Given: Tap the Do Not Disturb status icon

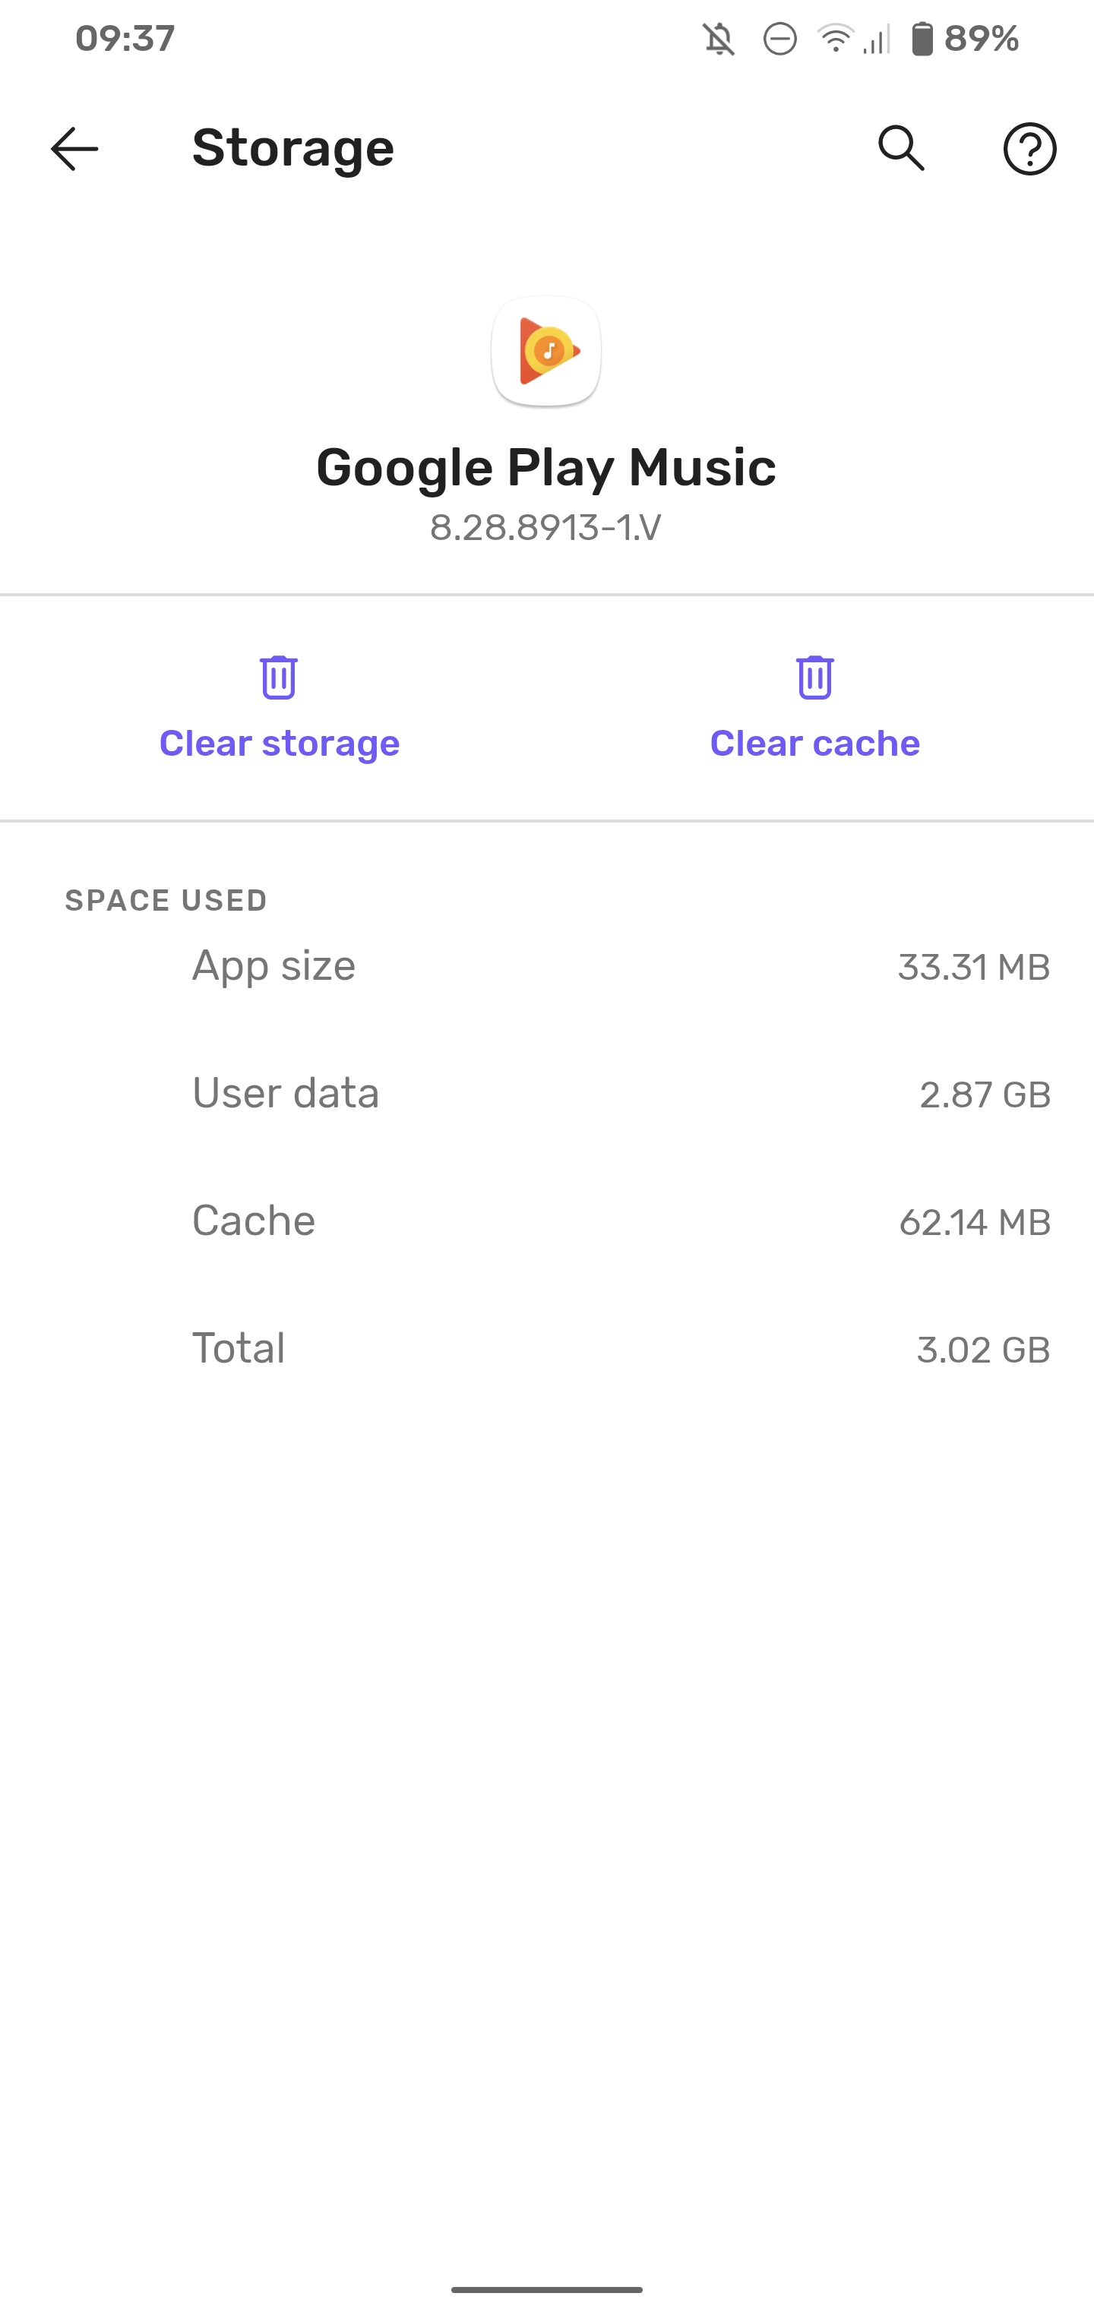Looking at the screenshot, I should 779,39.
